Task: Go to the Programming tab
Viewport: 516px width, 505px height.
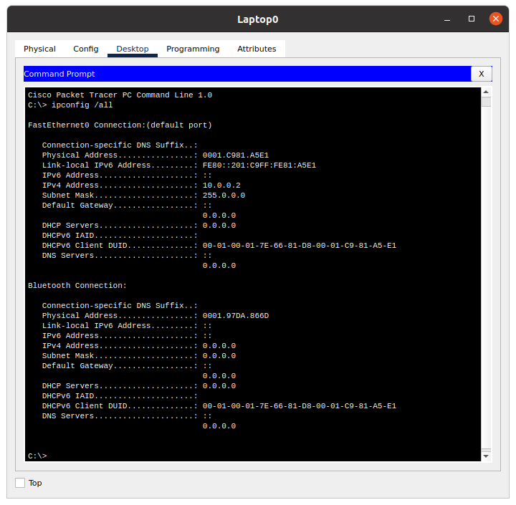Action: [193, 49]
